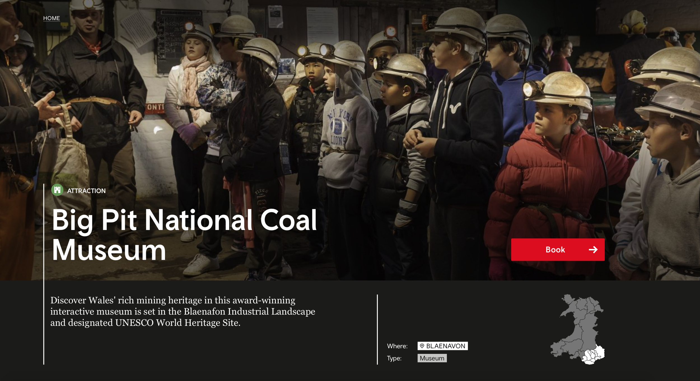The width and height of the screenshot is (700, 381).
Task: Click the HOME breadcrumb link
Action: pos(52,18)
